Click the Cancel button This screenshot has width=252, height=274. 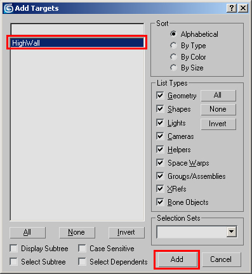222,259
